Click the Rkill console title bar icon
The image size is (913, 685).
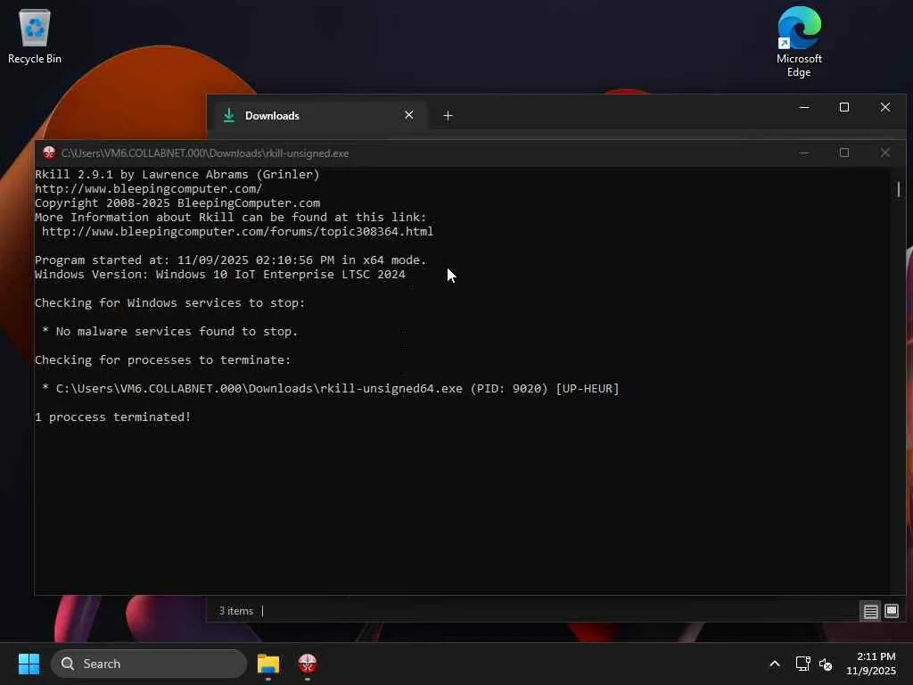tap(49, 153)
